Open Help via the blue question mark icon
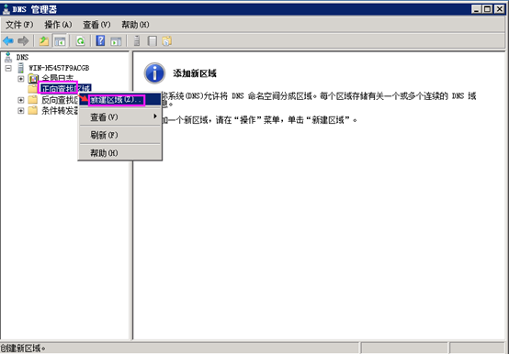This screenshot has height=354, width=509. pos(101,41)
